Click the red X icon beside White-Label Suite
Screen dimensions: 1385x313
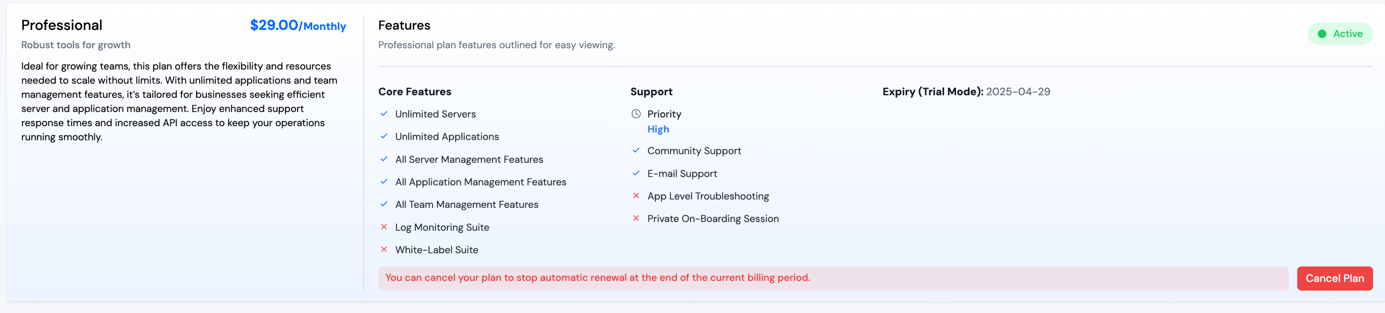point(384,249)
